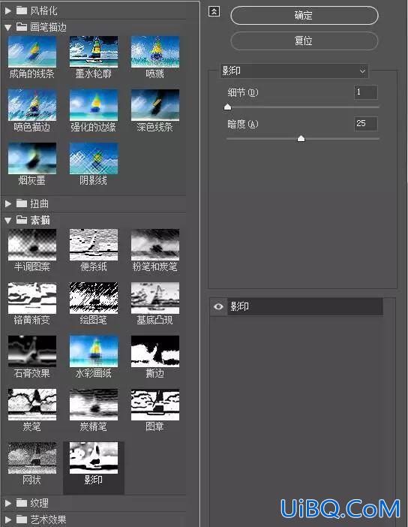Apply the 撕边 filter thumbnail
The height and width of the screenshot is (527, 408).
(155, 351)
